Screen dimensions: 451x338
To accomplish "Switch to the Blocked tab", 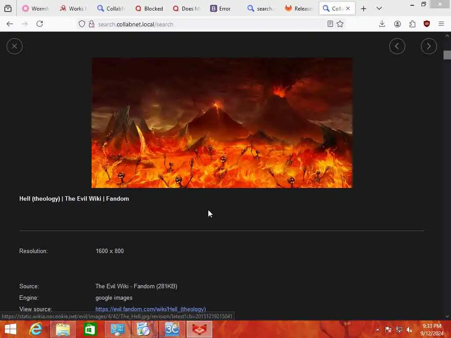I will [149, 9].
